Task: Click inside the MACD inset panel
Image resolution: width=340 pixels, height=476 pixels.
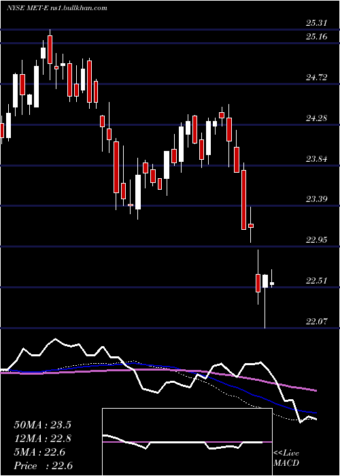Action: click(187, 442)
